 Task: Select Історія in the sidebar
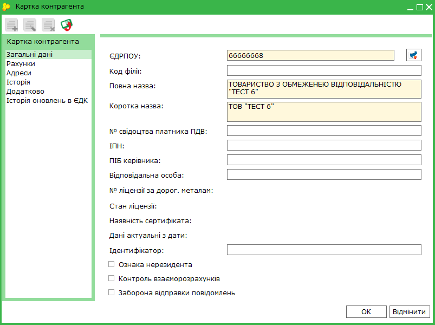pos(18,82)
